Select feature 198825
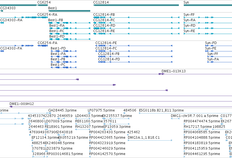The width and height of the screenshot is (232, 158). (x=219, y=127)
